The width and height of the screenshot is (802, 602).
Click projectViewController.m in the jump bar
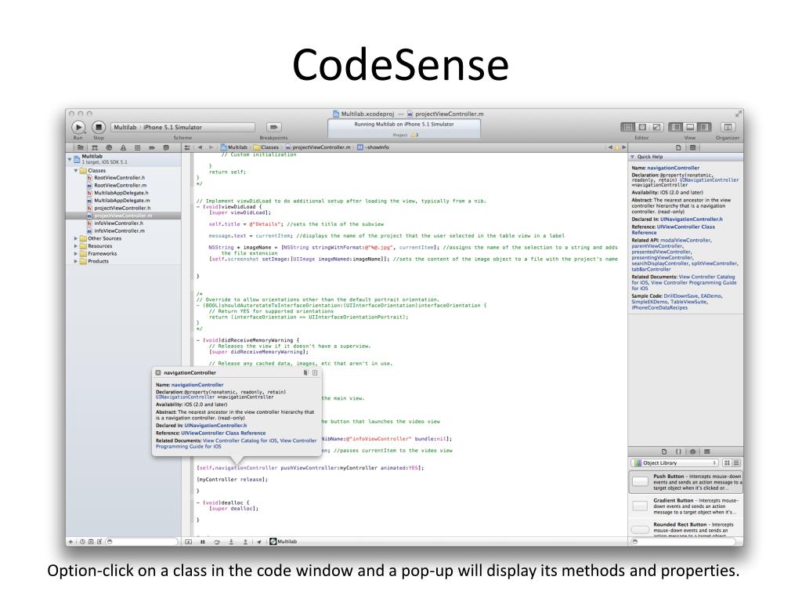[318, 147]
